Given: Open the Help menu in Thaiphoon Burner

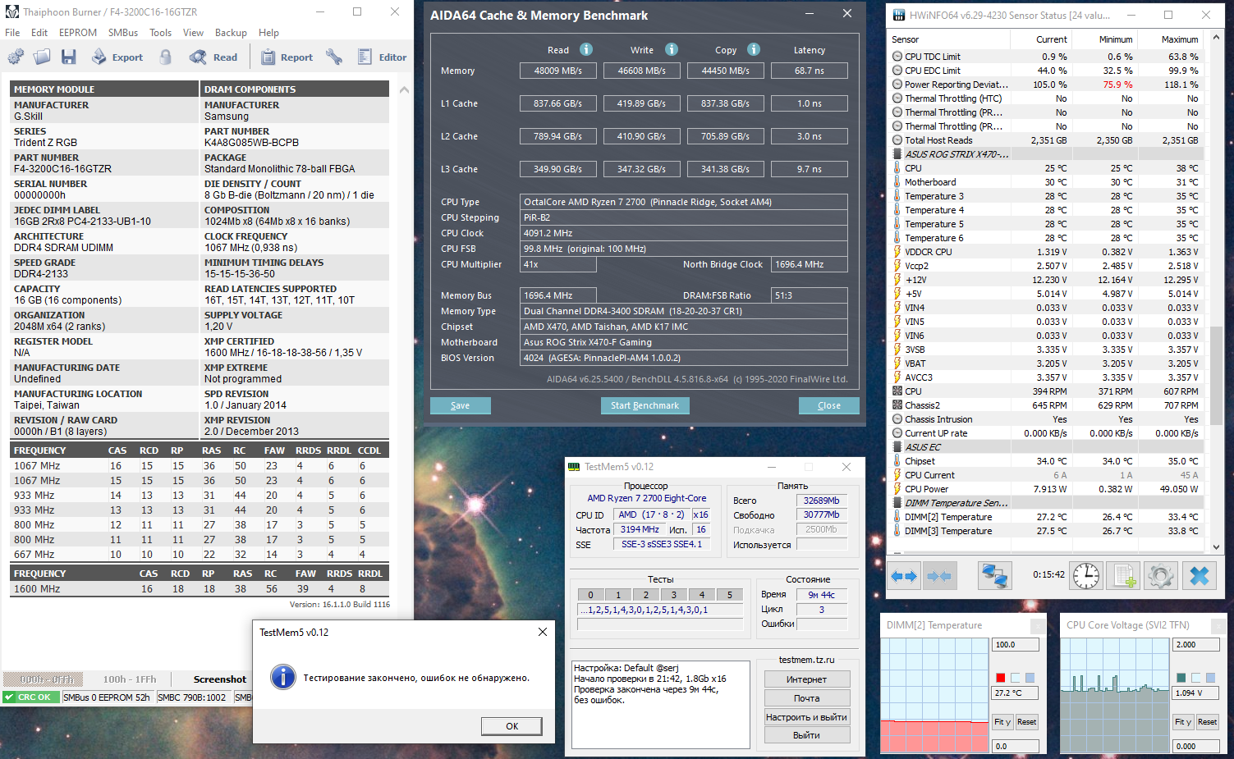Looking at the screenshot, I should click(x=268, y=33).
